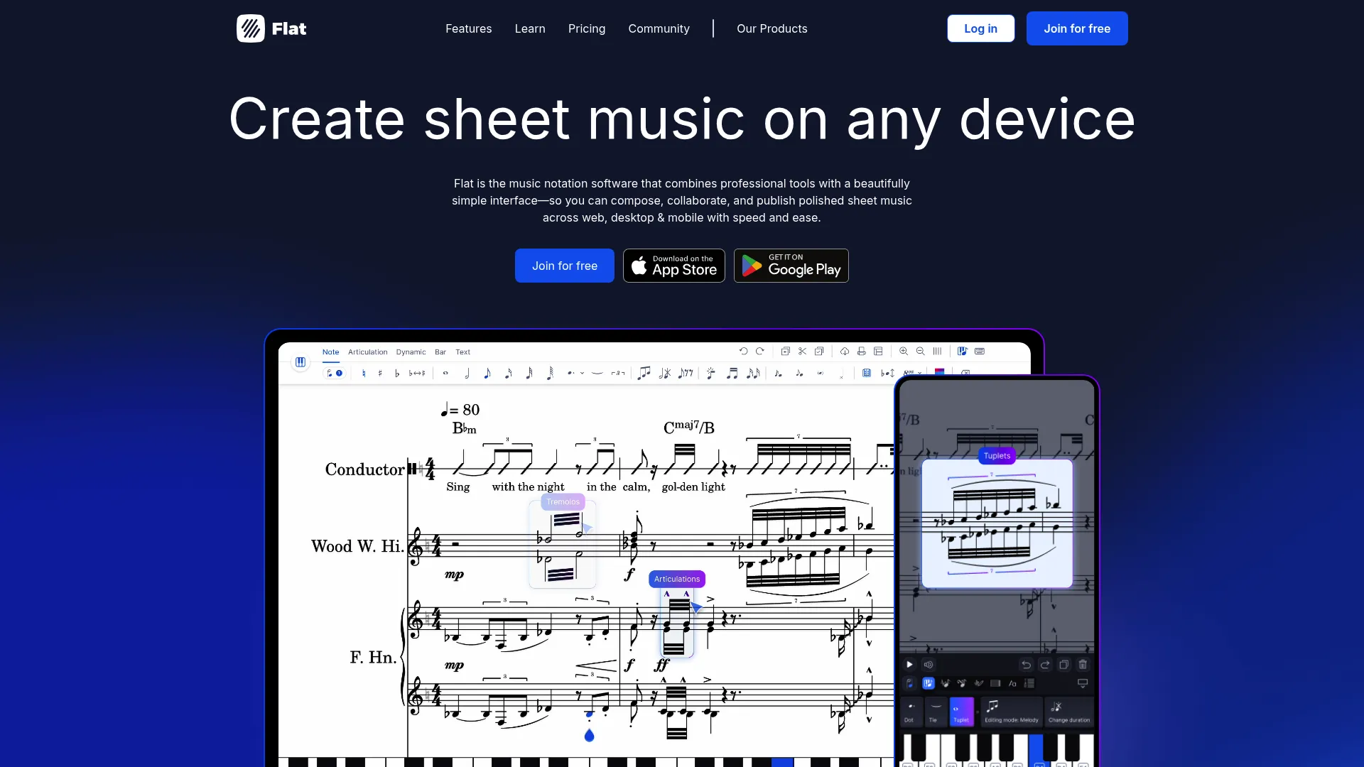The image size is (1364, 767).
Task: Switch to the Text toolbar tab
Action: click(463, 352)
